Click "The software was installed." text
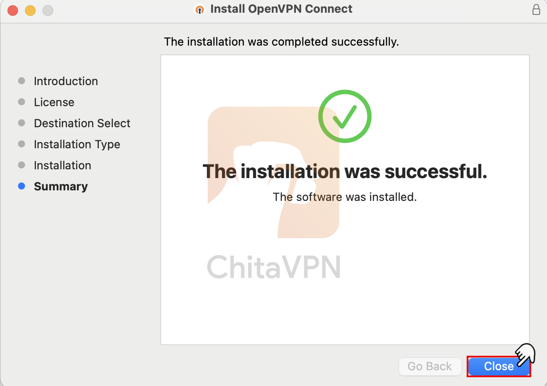The width and height of the screenshot is (547, 386). tap(345, 197)
